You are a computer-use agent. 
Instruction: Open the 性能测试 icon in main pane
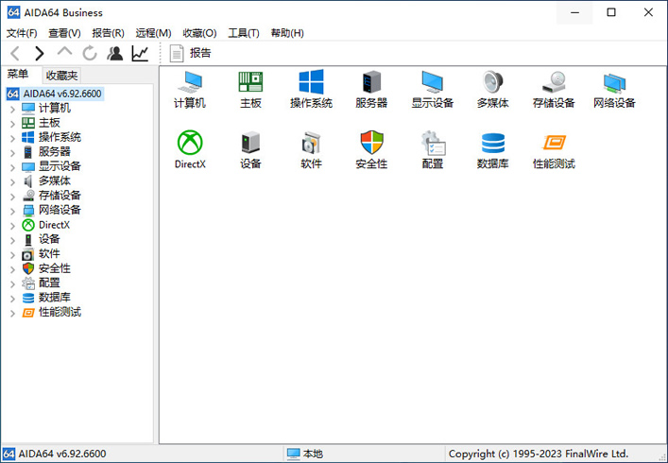coord(554,149)
